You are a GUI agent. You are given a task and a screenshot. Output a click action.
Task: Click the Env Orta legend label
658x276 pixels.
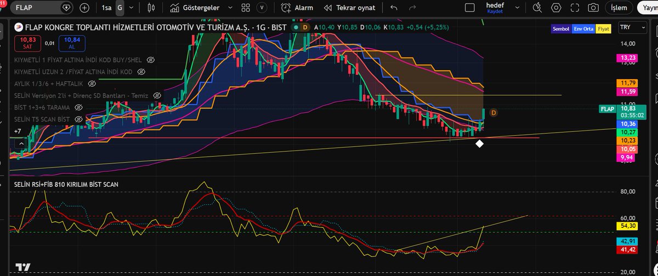583,29
